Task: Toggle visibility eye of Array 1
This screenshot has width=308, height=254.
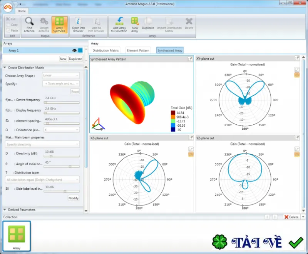Action: pos(74,50)
